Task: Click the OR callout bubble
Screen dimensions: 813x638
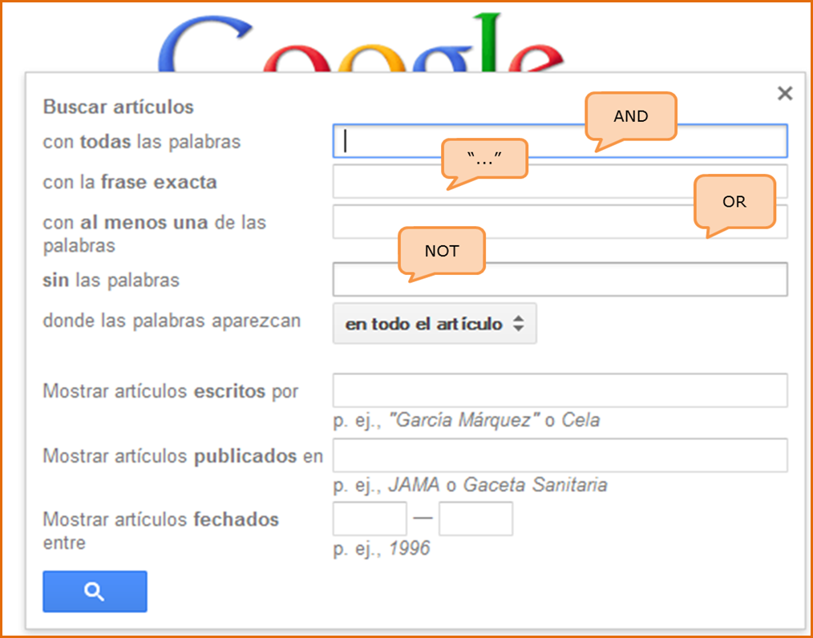Action: pyautogui.click(x=734, y=201)
